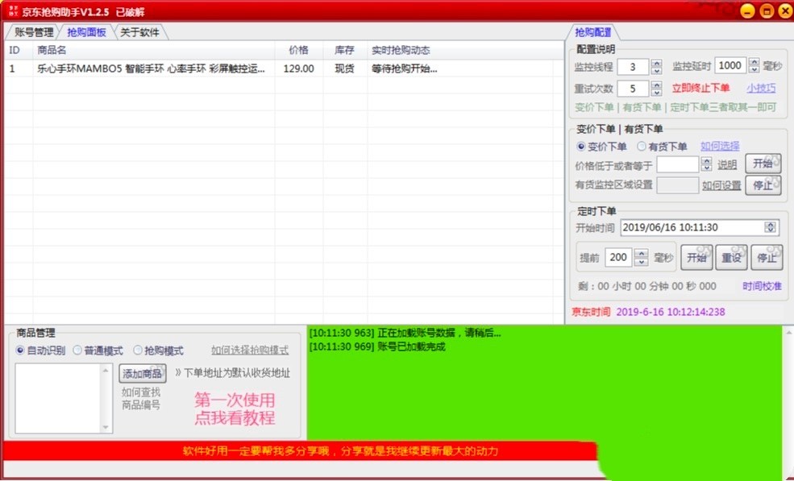Click the 现货 stock cell
Viewport: 794px width, 481px height.
click(x=344, y=68)
